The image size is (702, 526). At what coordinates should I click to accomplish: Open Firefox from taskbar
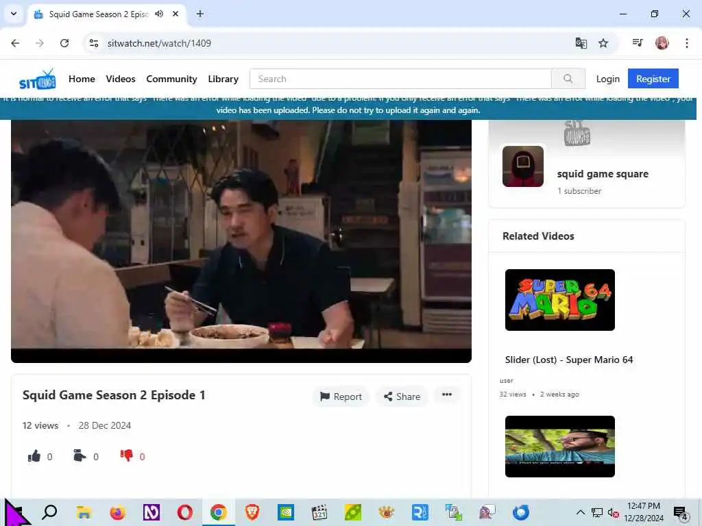[x=118, y=512]
